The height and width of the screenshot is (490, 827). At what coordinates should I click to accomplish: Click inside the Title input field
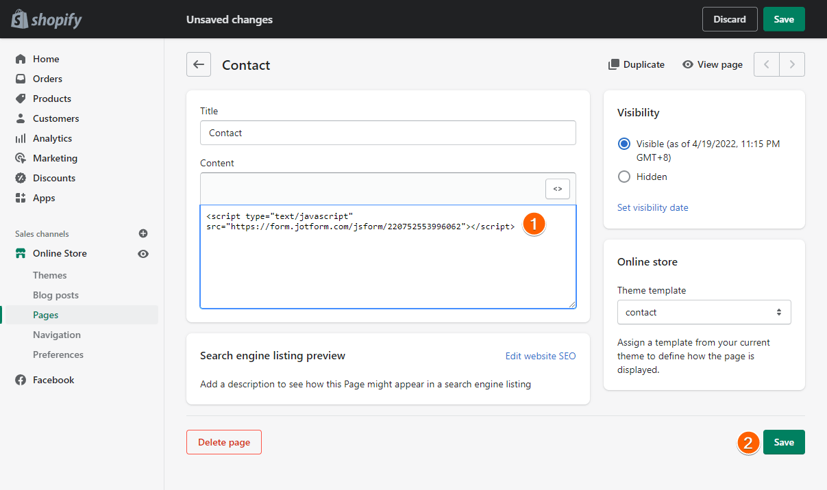pos(388,133)
